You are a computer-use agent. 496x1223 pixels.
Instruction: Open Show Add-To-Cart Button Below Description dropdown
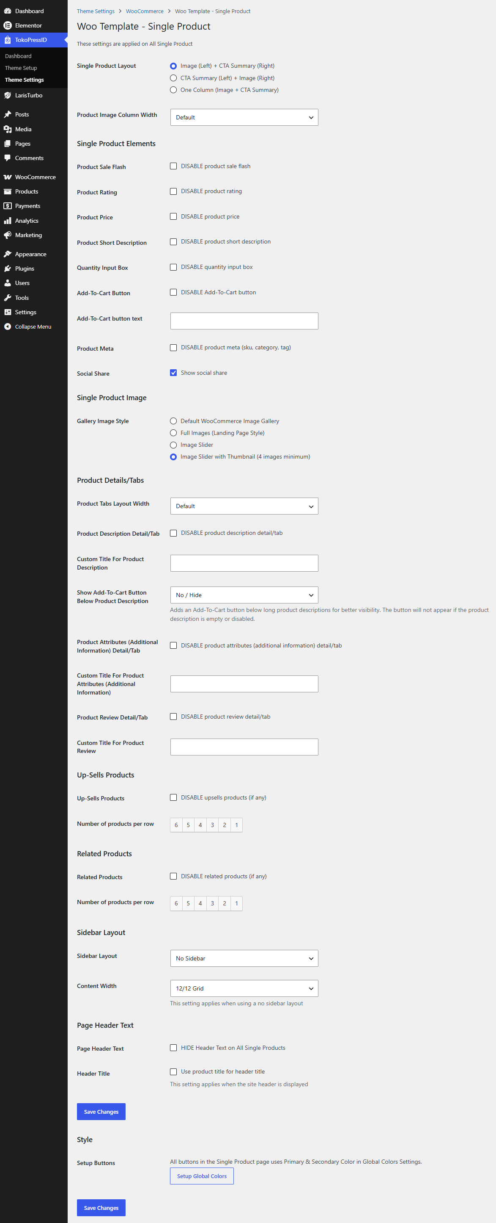pyautogui.click(x=244, y=595)
